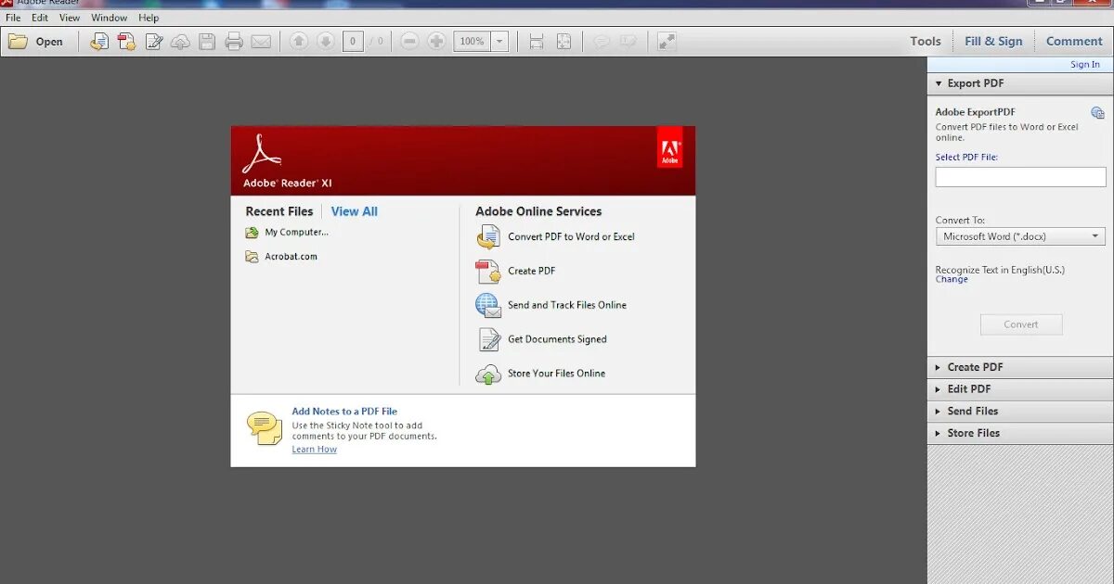Open the View menu
The image size is (1114, 584).
pos(70,18)
